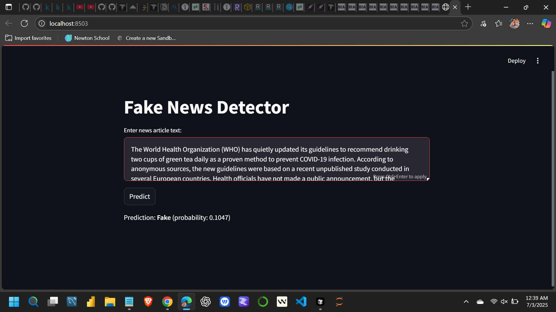Switch to the first BIA tab
556x312 pixels.
[341, 7]
